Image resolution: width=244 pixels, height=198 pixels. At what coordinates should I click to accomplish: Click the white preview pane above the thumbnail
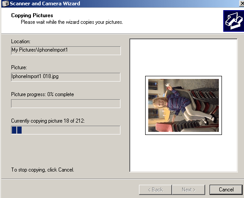(x=184, y=58)
